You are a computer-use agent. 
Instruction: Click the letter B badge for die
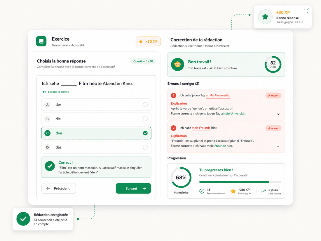(48, 119)
